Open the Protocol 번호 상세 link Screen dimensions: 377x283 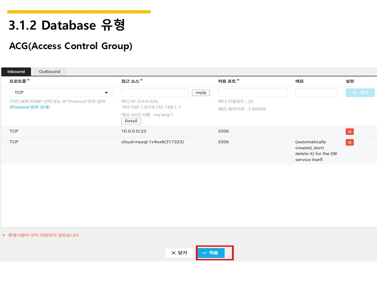pos(30,107)
